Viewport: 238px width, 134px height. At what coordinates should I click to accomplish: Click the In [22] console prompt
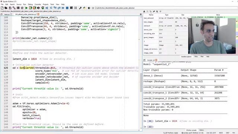[x=149, y=127]
